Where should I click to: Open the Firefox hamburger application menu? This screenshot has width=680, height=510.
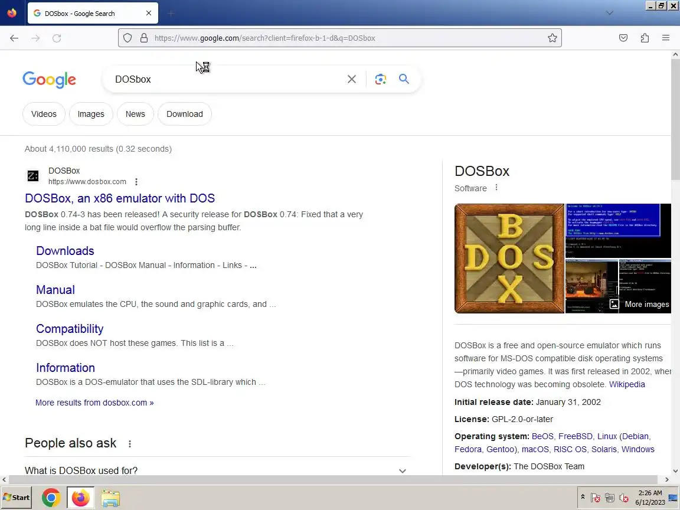click(666, 38)
